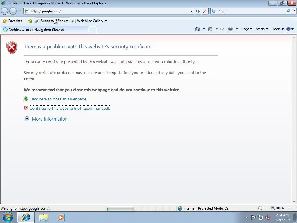Viewport: 297px width, 223px height.
Task: Open Windows Media Player from taskbar
Action: click(61, 217)
